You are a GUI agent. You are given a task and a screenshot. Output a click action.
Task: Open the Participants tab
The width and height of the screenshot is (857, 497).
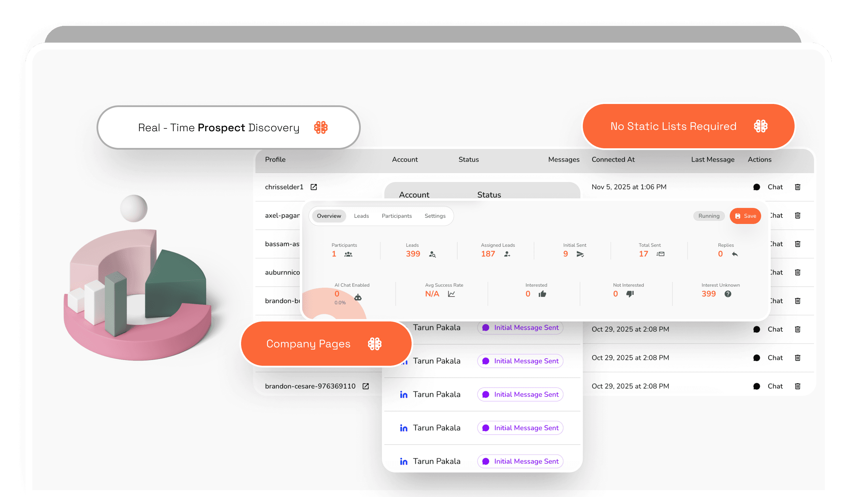pos(397,216)
